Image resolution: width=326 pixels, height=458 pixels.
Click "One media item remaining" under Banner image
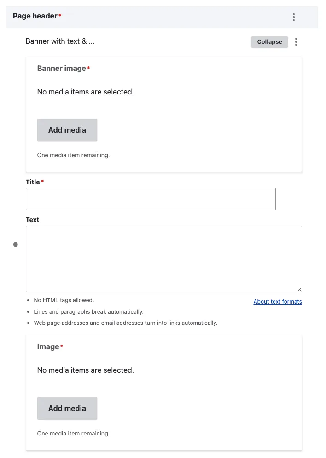click(73, 155)
